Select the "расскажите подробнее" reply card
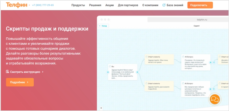This screenshot has height=111, width=229. [159, 86]
